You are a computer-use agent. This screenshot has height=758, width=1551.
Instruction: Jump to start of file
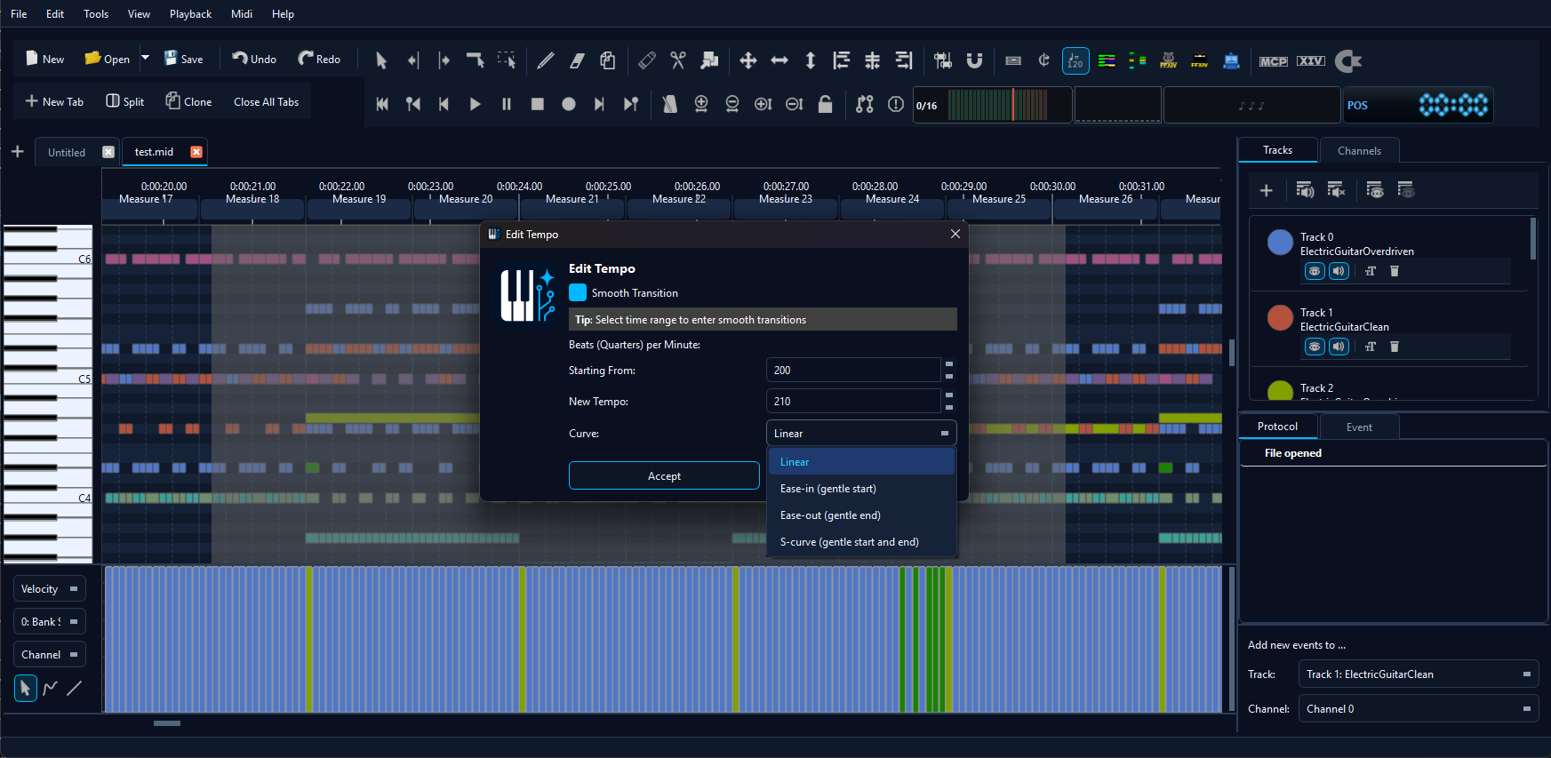click(382, 104)
